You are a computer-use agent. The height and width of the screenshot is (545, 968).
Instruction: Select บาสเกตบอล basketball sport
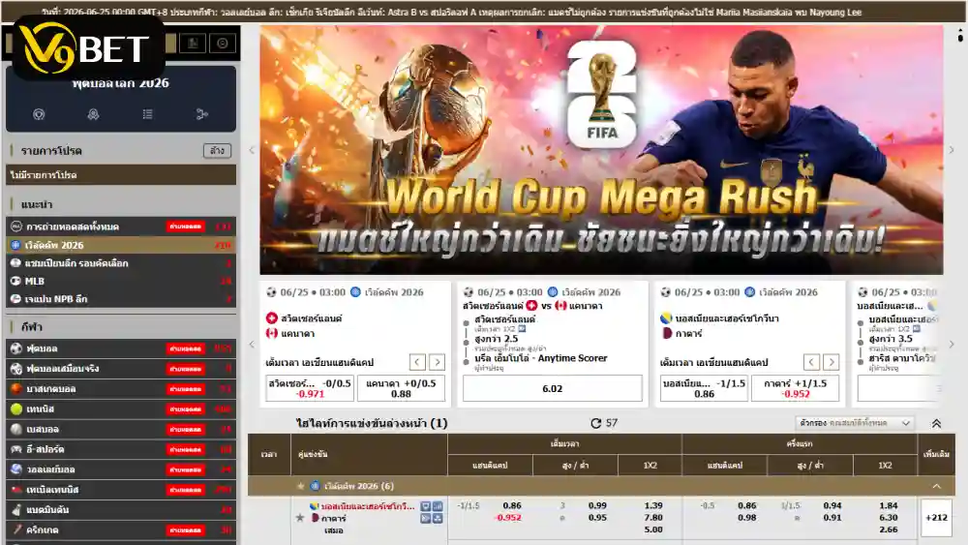click(121, 389)
